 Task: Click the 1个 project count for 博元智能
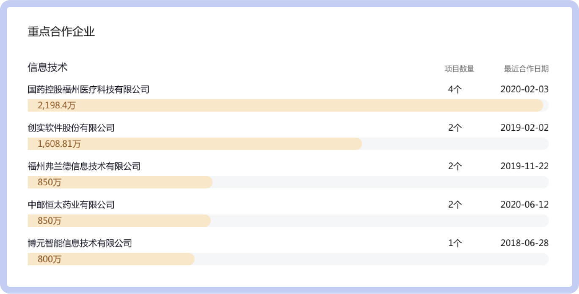455,243
